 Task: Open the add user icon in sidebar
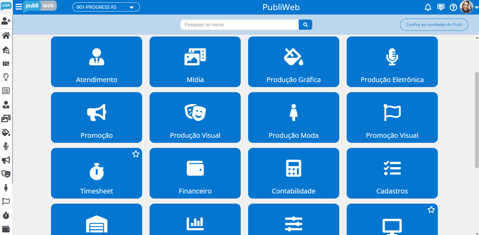(6, 21)
